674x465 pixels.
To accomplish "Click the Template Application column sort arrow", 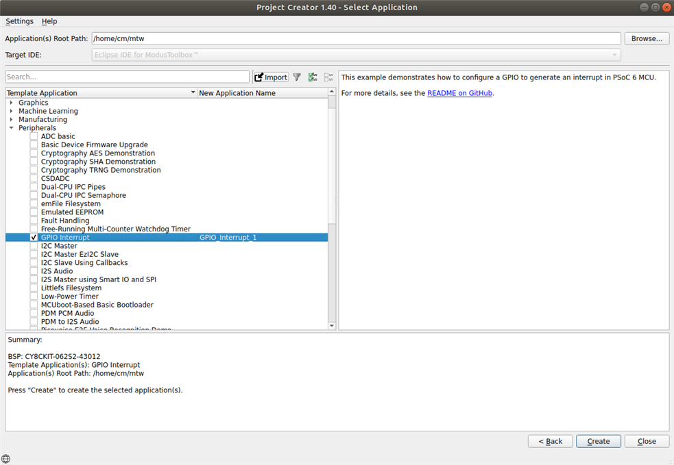I will (x=193, y=92).
